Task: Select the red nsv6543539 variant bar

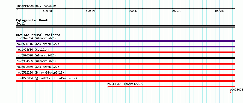Action: (126, 69)
